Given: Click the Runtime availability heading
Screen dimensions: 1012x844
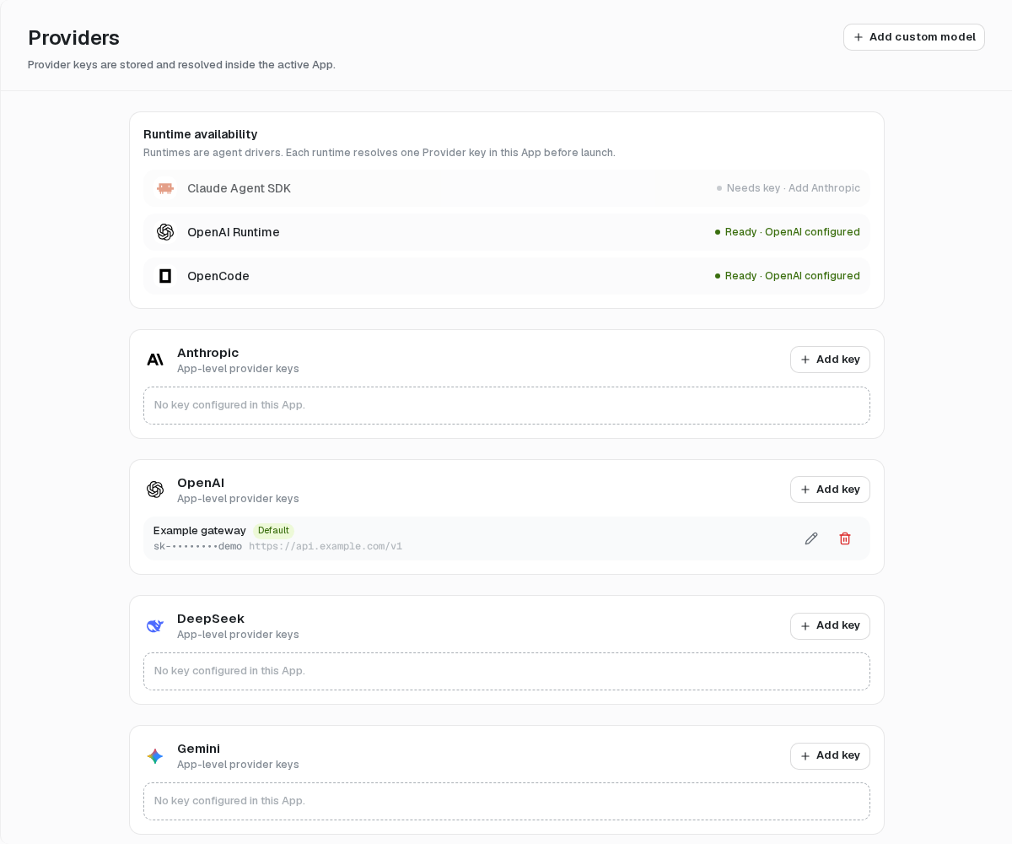Looking at the screenshot, I should coord(201,134).
